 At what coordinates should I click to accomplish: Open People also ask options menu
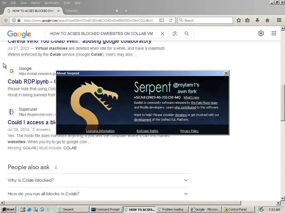56,168
